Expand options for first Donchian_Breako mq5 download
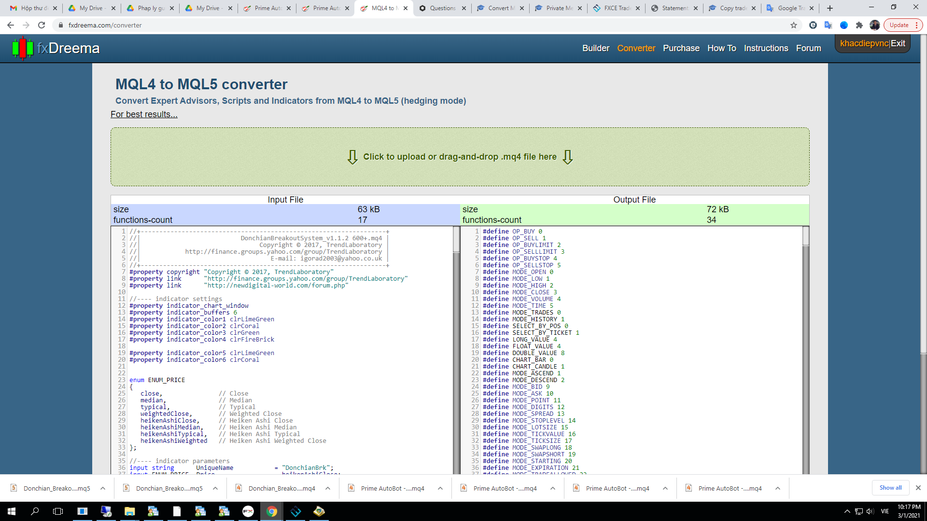This screenshot has height=521, width=927. point(103,488)
